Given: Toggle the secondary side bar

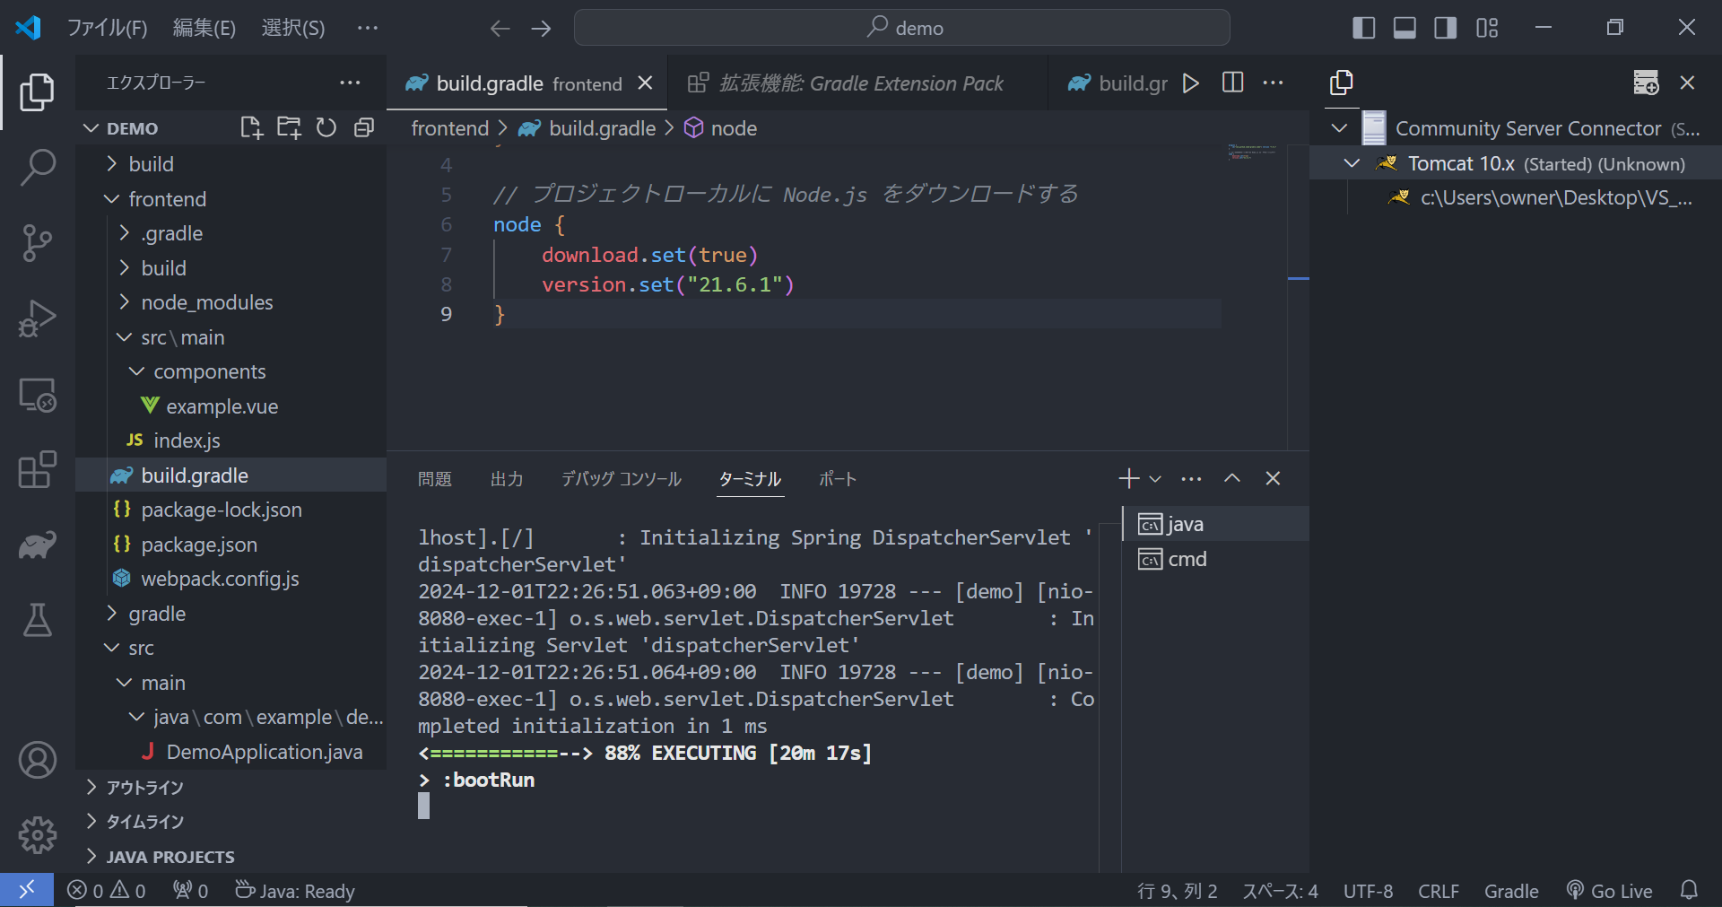Looking at the screenshot, I should click(1446, 28).
